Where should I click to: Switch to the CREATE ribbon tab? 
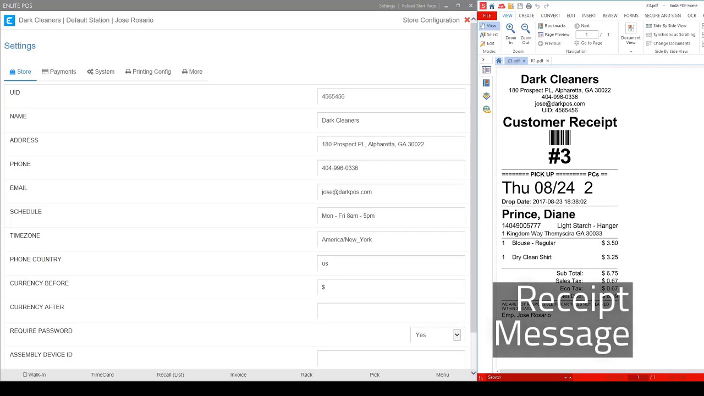tap(526, 15)
